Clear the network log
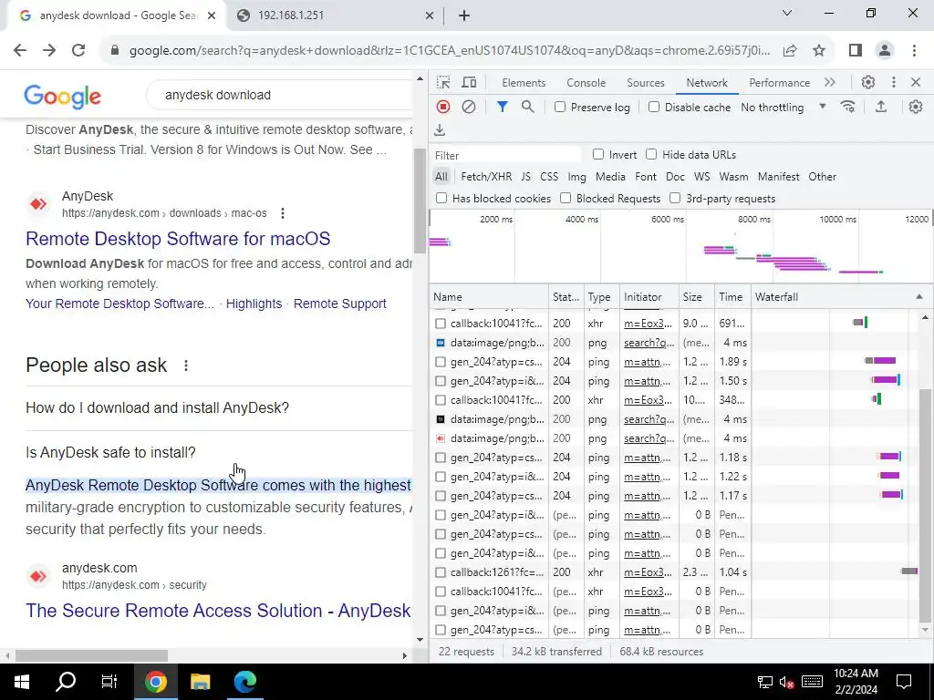Screen dimensions: 934x700 (x=469, y=107)
